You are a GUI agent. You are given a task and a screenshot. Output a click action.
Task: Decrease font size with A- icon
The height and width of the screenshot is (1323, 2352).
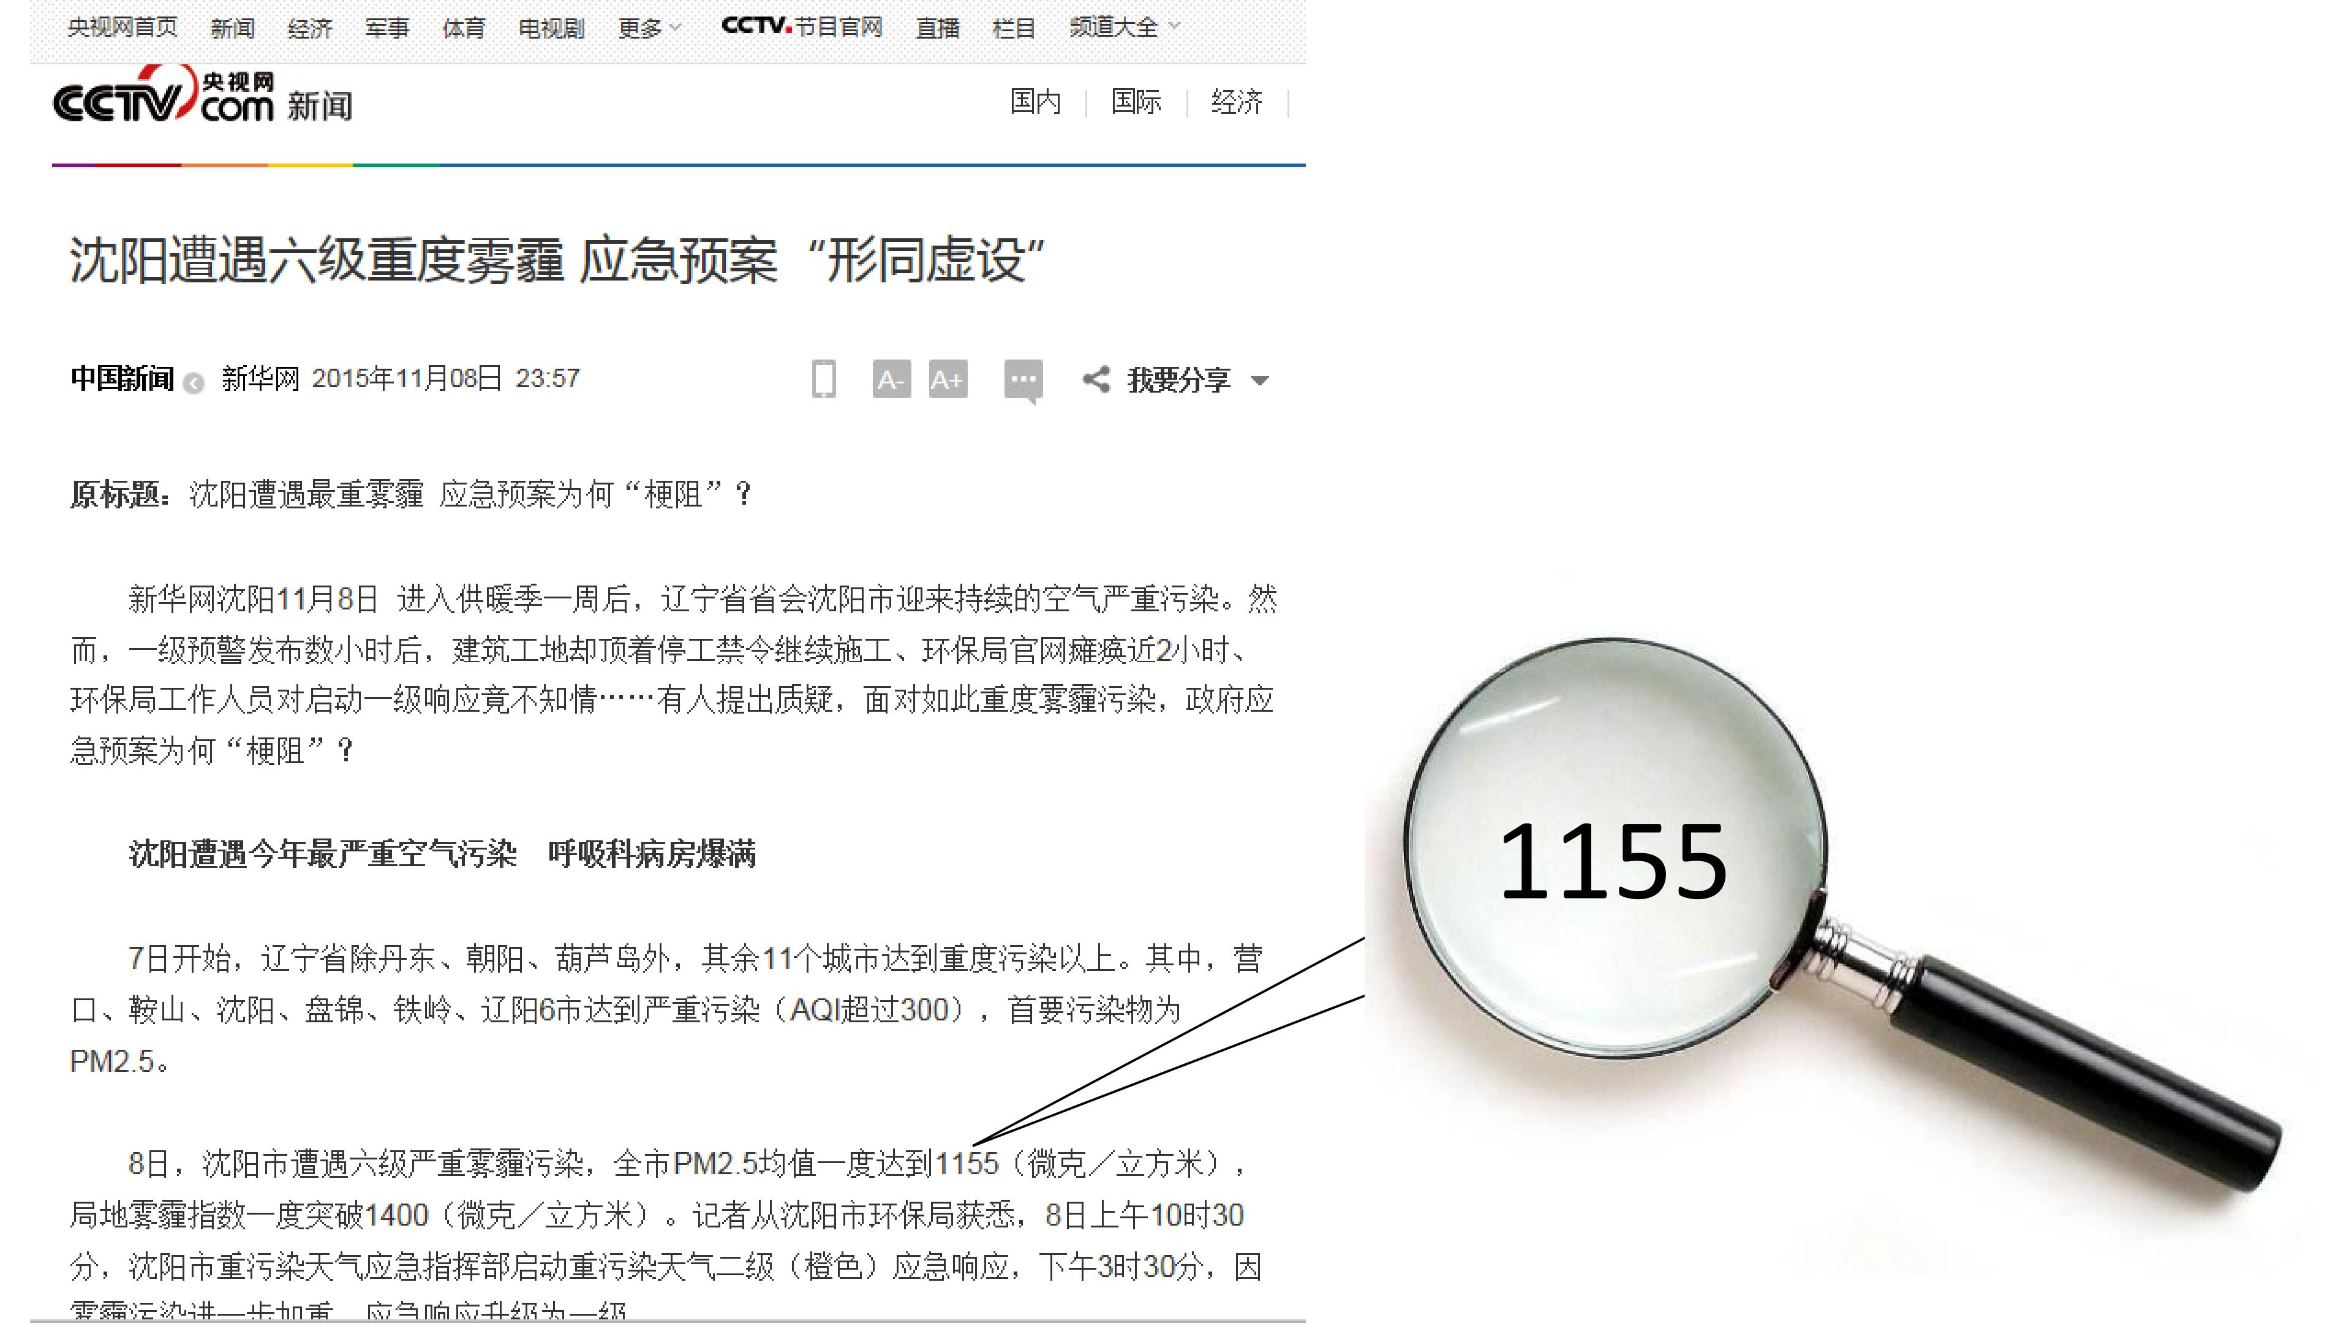pyautogui.click(x=891, y=379)
